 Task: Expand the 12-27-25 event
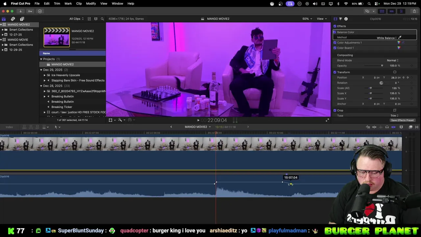[x=3, y=35]
